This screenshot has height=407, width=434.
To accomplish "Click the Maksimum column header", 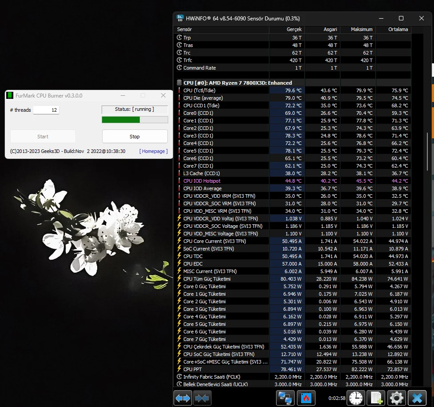I will [358, 29].
